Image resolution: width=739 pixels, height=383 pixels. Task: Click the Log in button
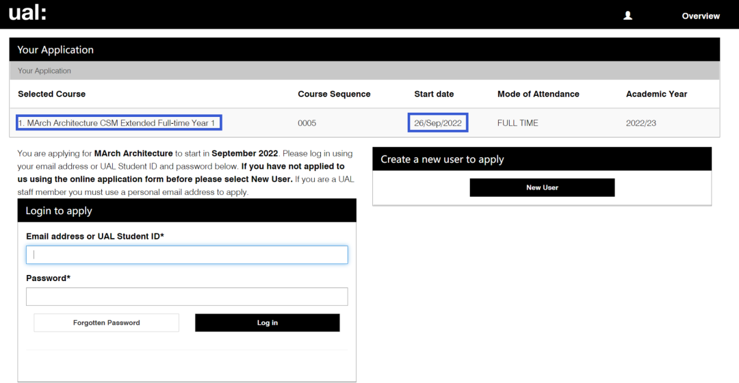tap(268, 323)
